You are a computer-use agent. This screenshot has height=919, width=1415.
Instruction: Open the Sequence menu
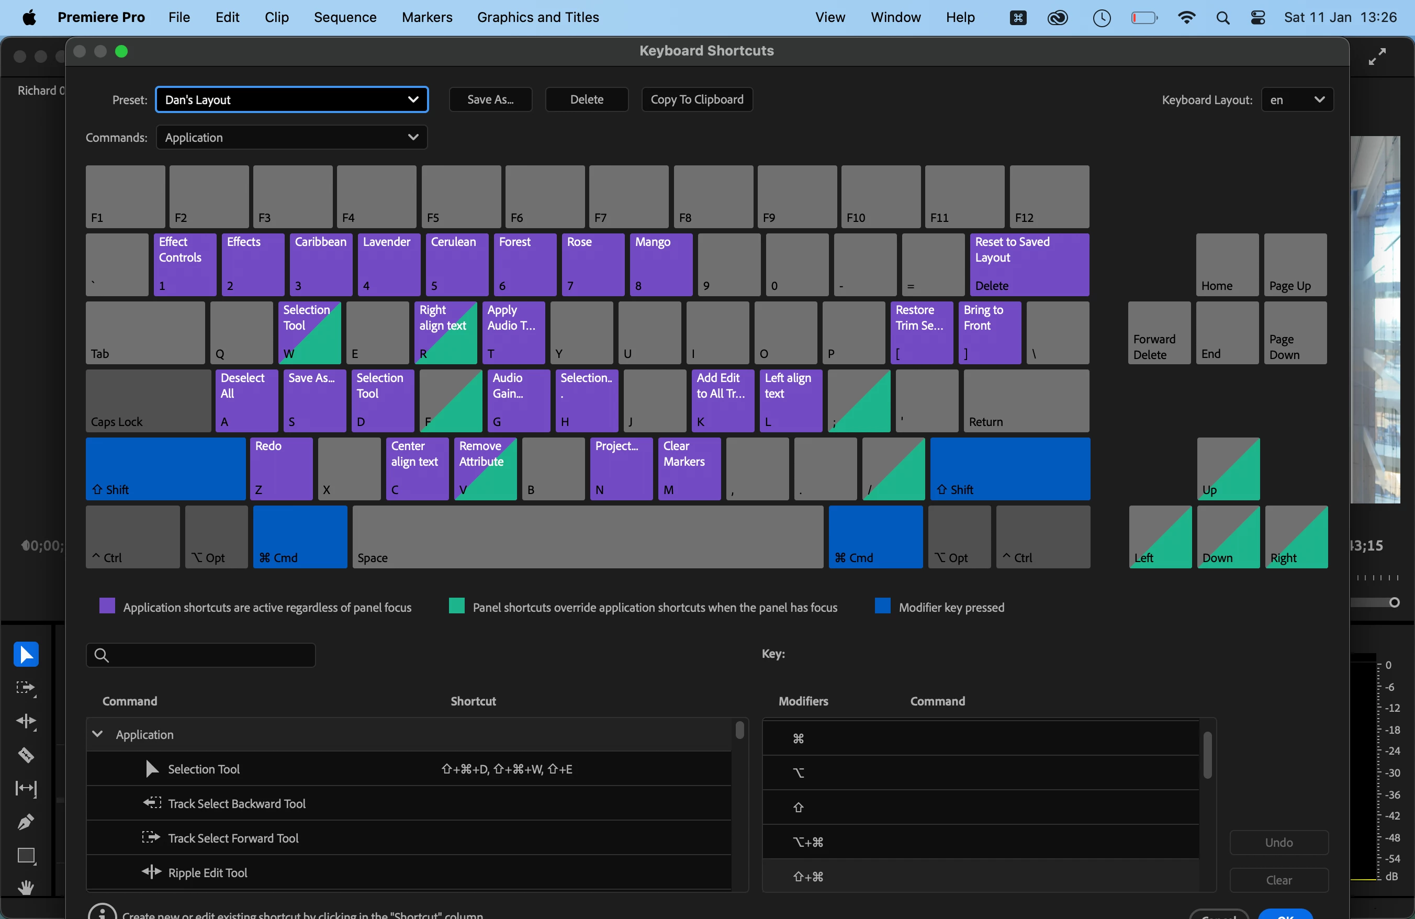tap(345, 17)
